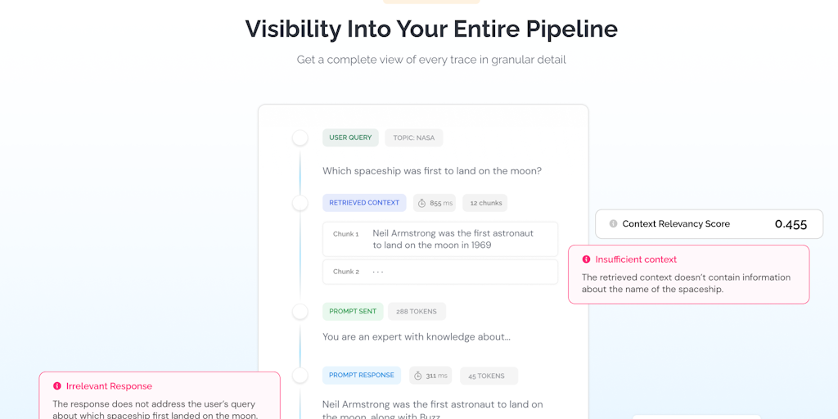Screen dimensions: 838x419
Task: Click the USER QUERY badge
Action: click(350, 137)
